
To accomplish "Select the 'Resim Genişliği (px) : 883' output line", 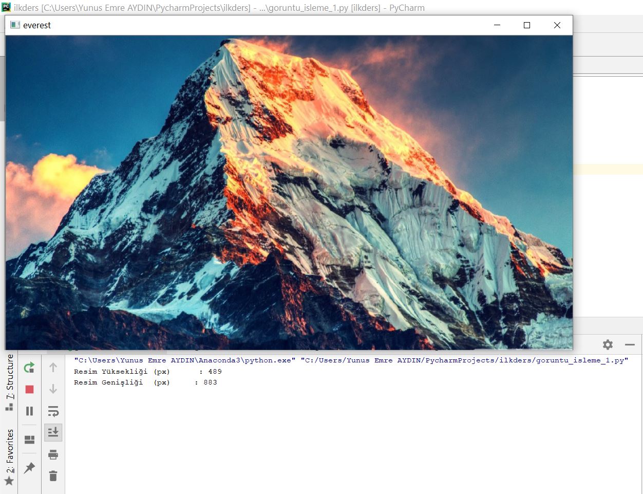I will point(145,382).
